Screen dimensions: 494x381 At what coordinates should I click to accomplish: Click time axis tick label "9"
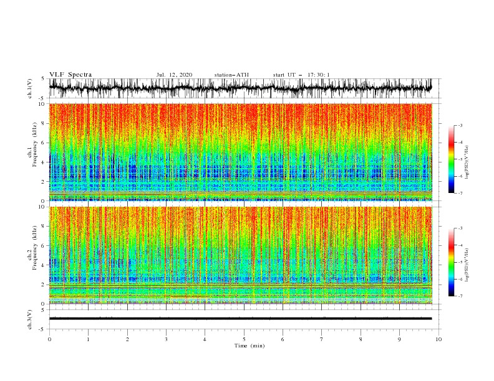tap(399, 339)
